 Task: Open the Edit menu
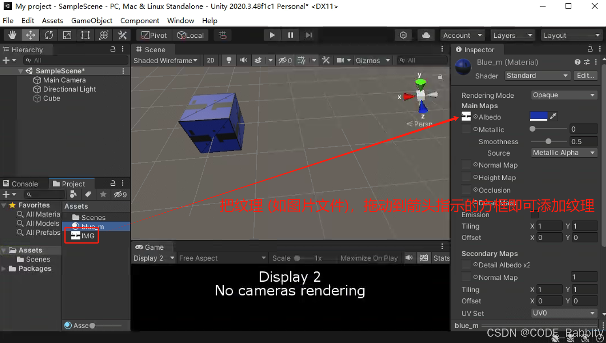28,21
